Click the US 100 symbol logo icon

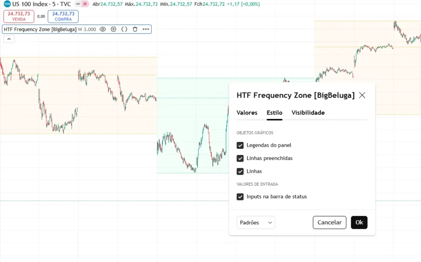[x=7, y=4]
